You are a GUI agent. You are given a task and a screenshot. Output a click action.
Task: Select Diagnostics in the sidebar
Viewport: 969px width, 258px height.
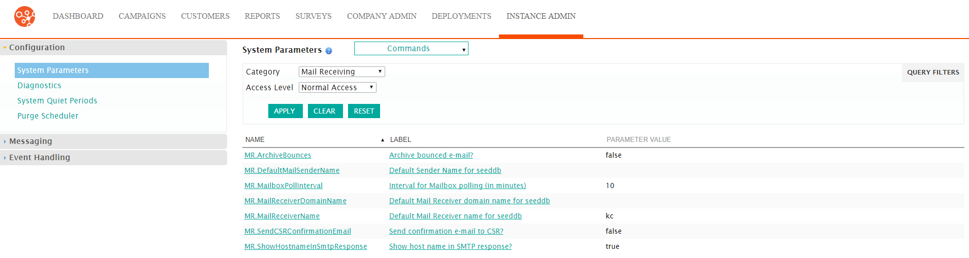coord(39,86)
